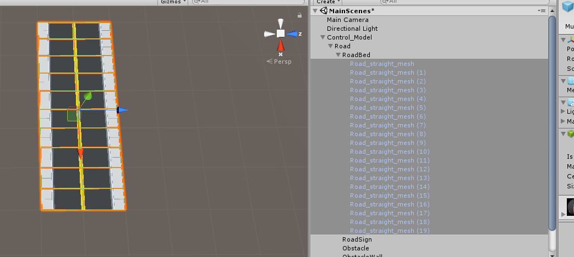
Task: Click the Transform component icon
Action: [x=570, y=40]
